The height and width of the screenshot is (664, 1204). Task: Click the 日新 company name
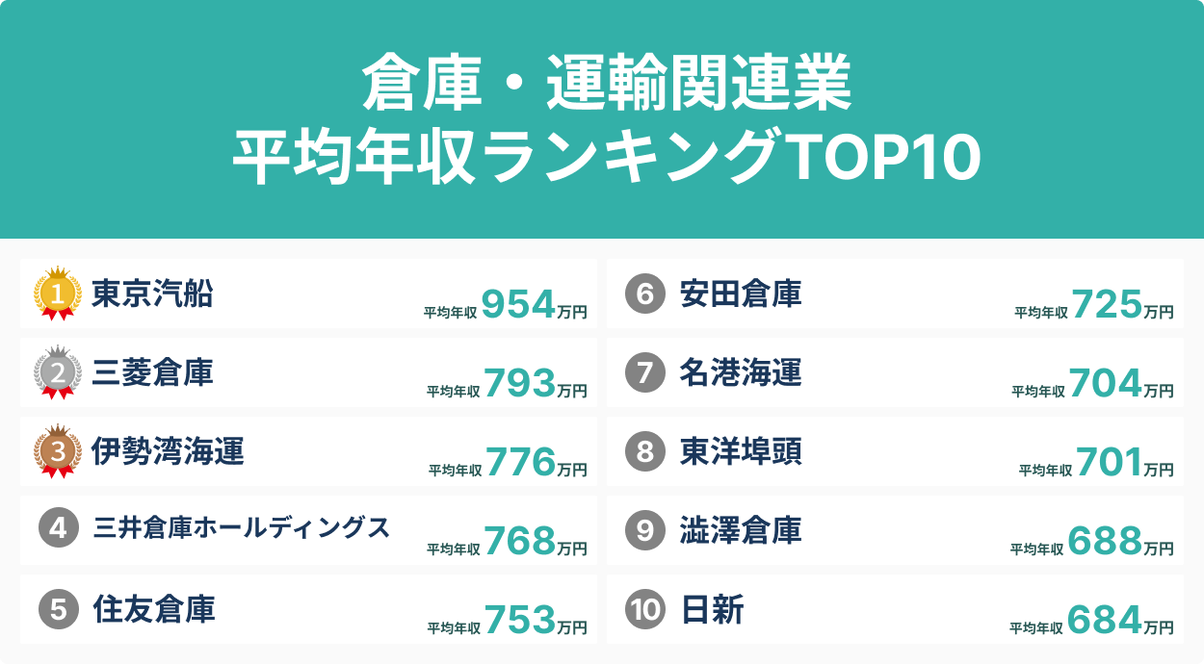point(712,608)
